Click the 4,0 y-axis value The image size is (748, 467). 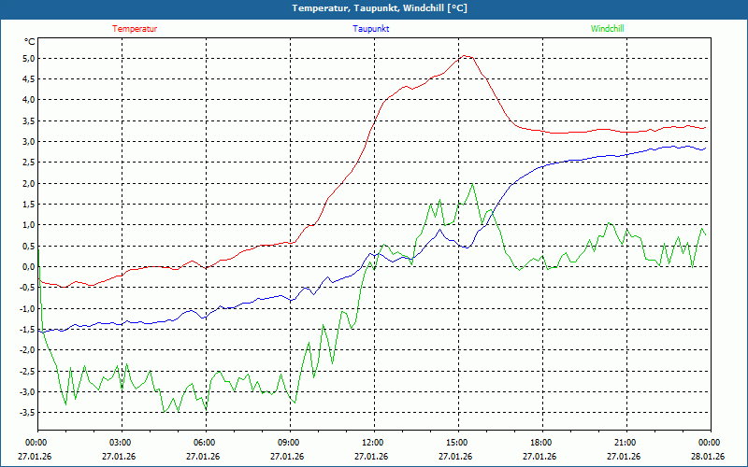click(29, 100)
